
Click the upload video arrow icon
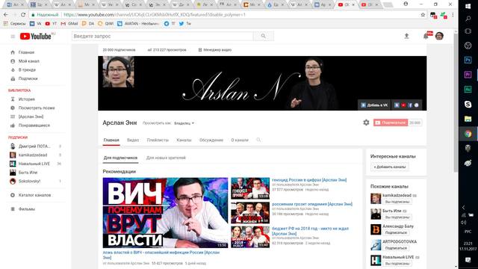[x=406, y=36]
